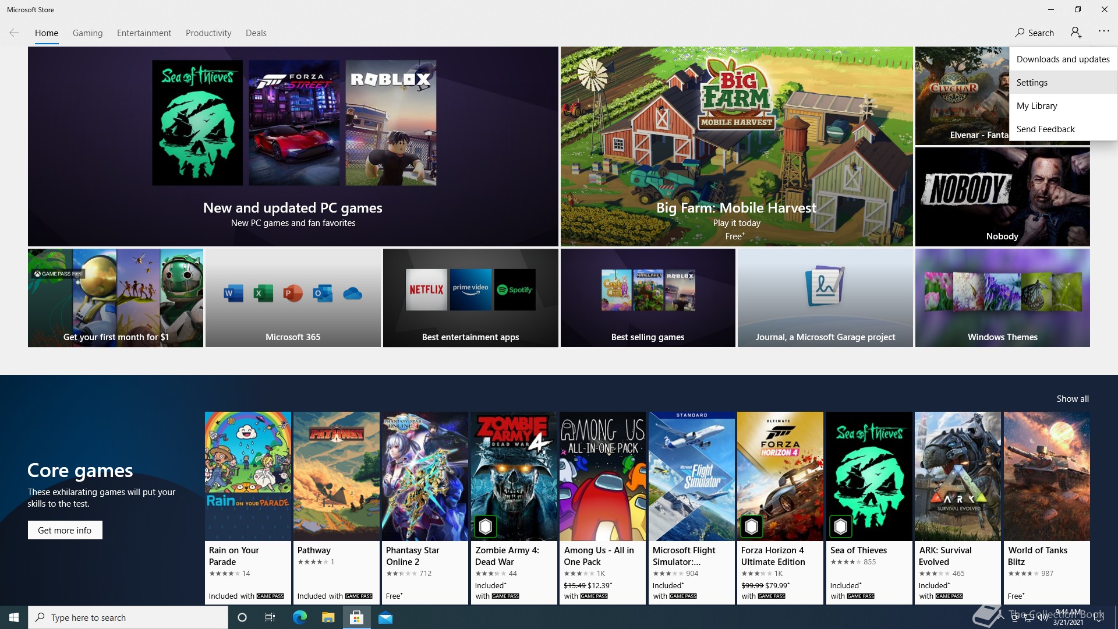Click the Xbox badge on Zombie Army 4
Viewport: 1118px width, 629px height.
point(485,526)
